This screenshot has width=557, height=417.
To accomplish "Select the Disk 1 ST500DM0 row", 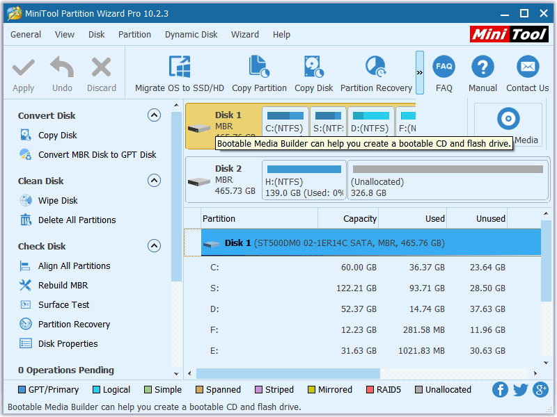I will [x=371, y=243].
